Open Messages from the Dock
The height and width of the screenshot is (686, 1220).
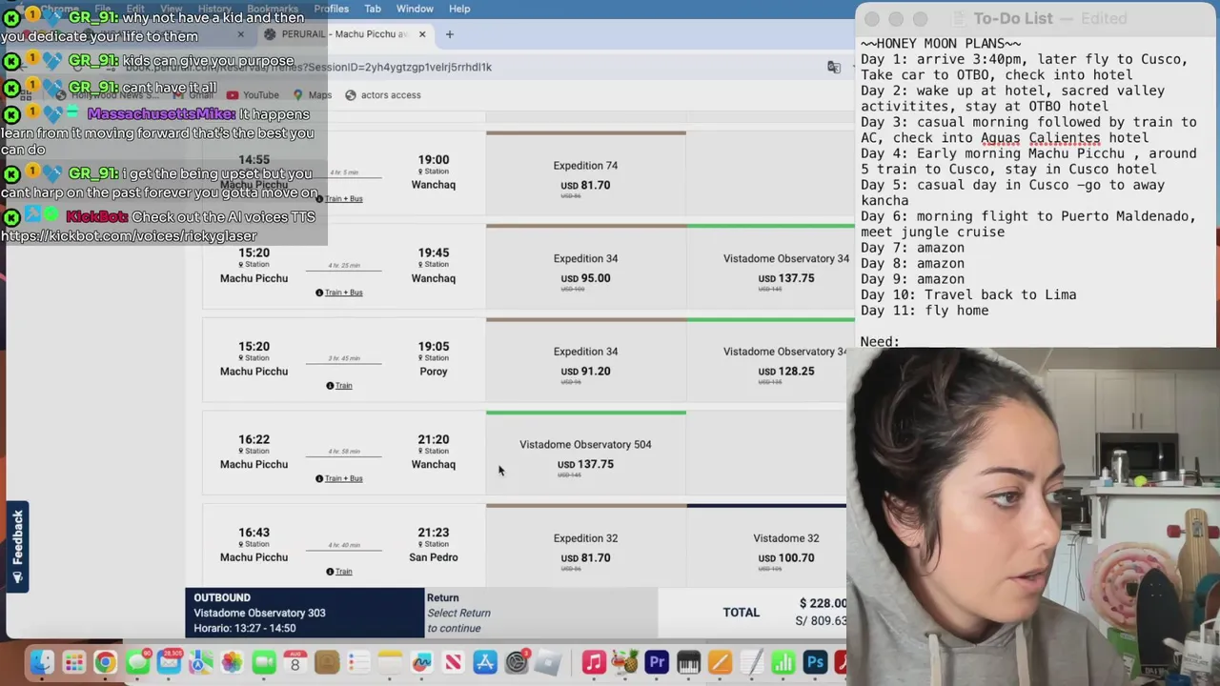click(x=137, y=662)
